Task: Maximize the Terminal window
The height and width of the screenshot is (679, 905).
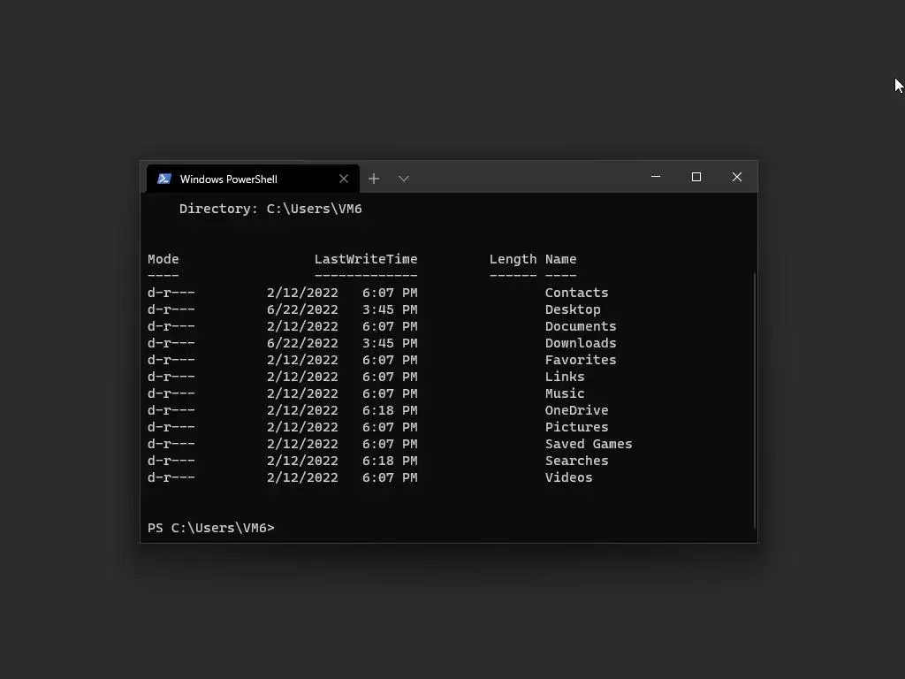Action: pyautogui.click(x=696, y=177)
